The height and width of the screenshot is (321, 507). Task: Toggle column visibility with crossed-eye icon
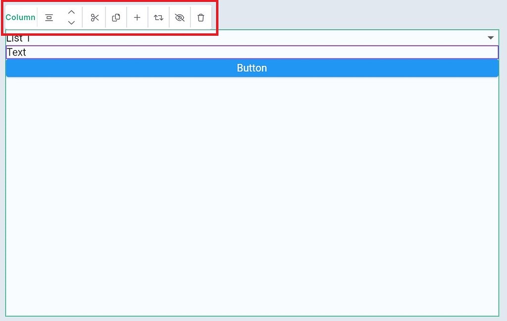(x=180, y=17)
